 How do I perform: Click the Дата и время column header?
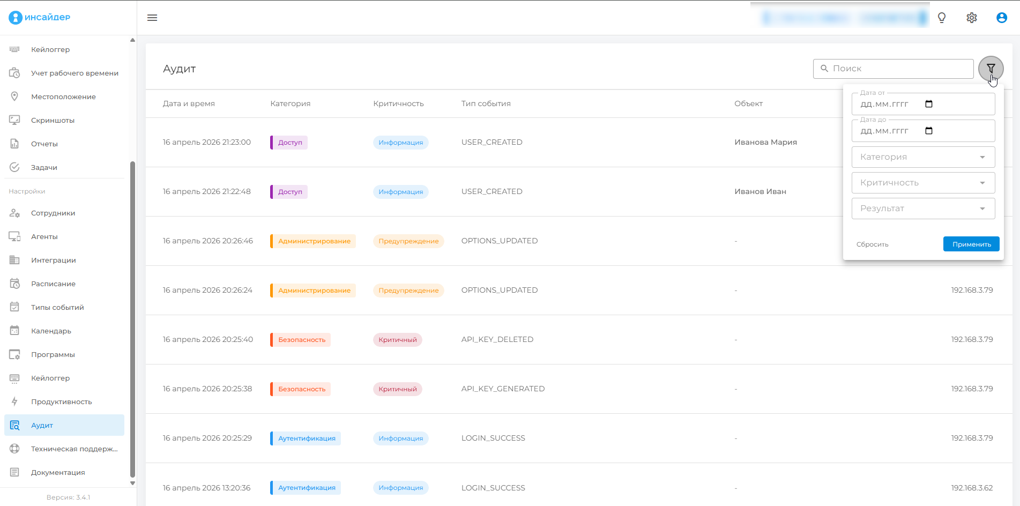click(x=189, y=103)
